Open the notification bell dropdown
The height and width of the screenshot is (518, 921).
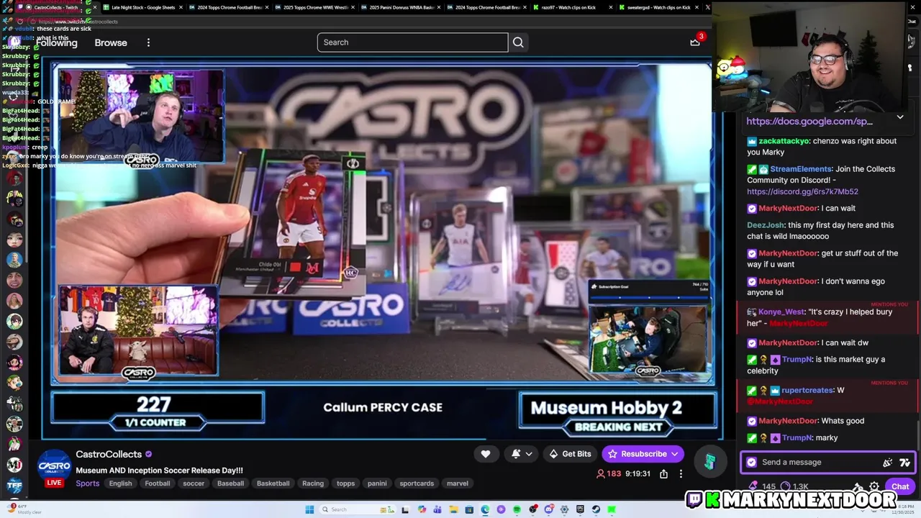click(x=522, y=454)
